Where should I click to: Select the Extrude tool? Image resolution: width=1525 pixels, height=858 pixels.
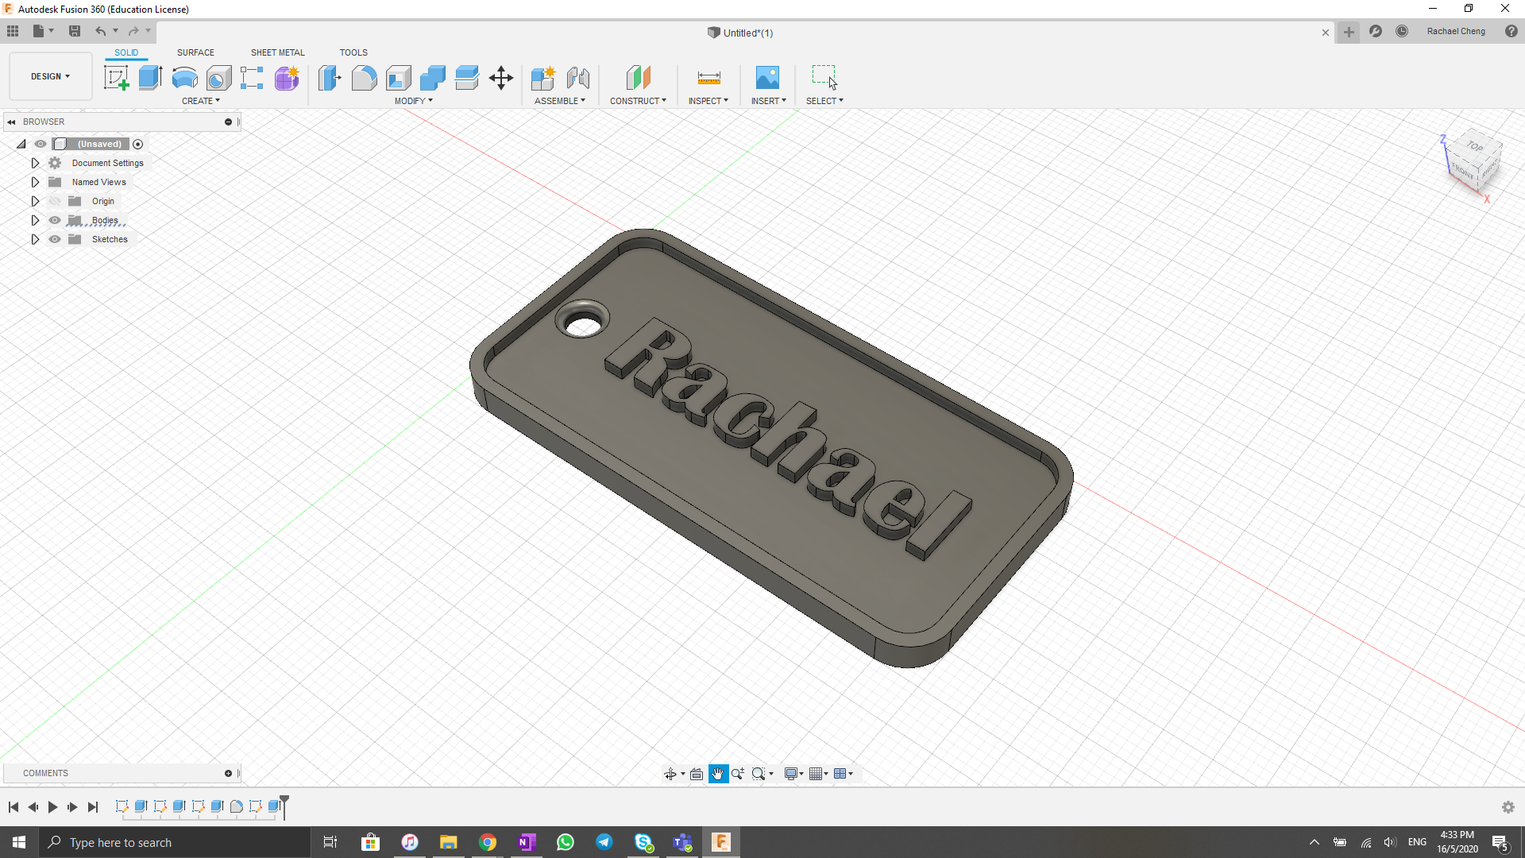pyautogui.click(x=150, y=78)
